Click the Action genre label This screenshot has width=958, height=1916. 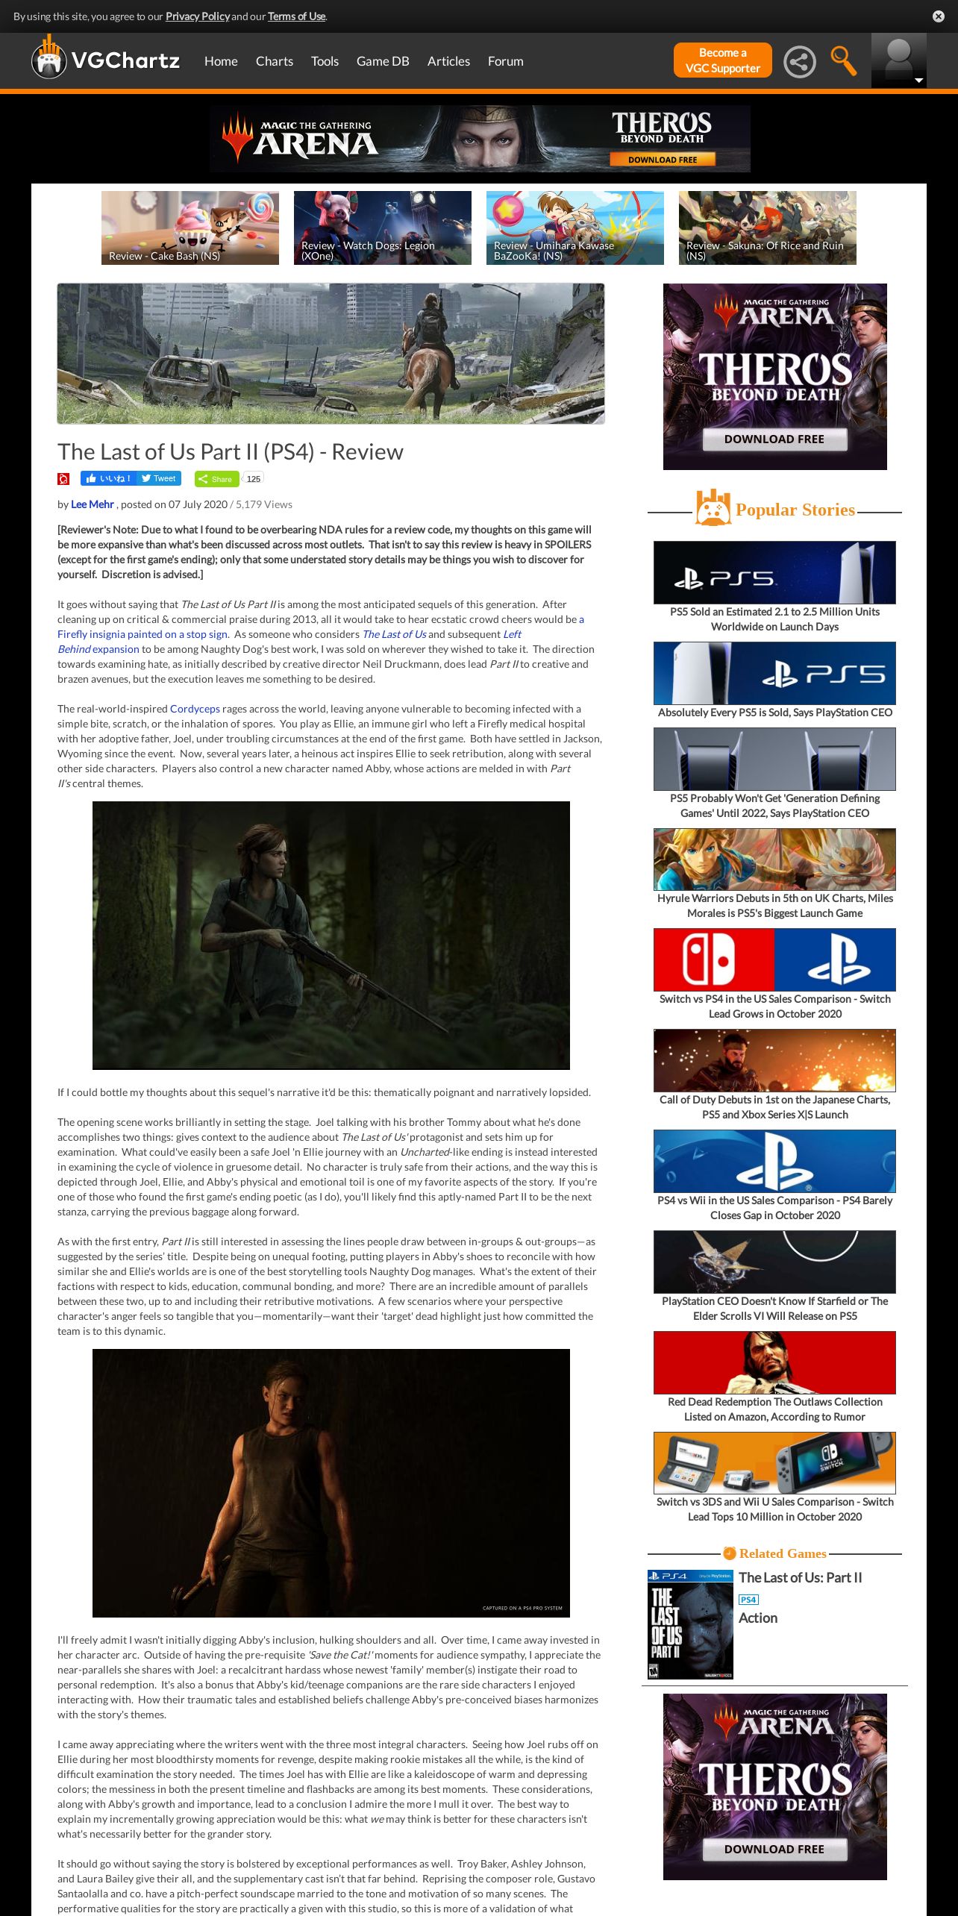(758, 1618)
